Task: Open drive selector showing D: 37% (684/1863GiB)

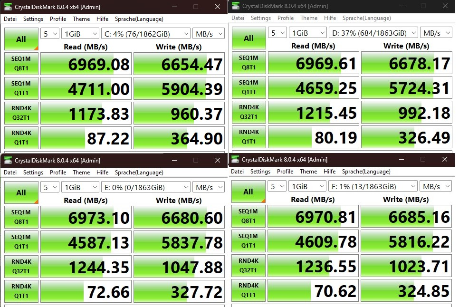Action: click(373, 33)
